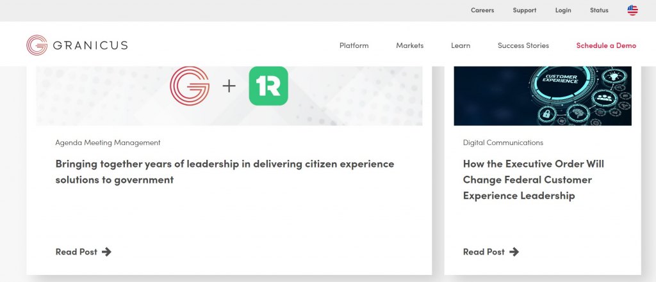Check the Status page link
The image size is (656, 282).
tap(599, 10)
